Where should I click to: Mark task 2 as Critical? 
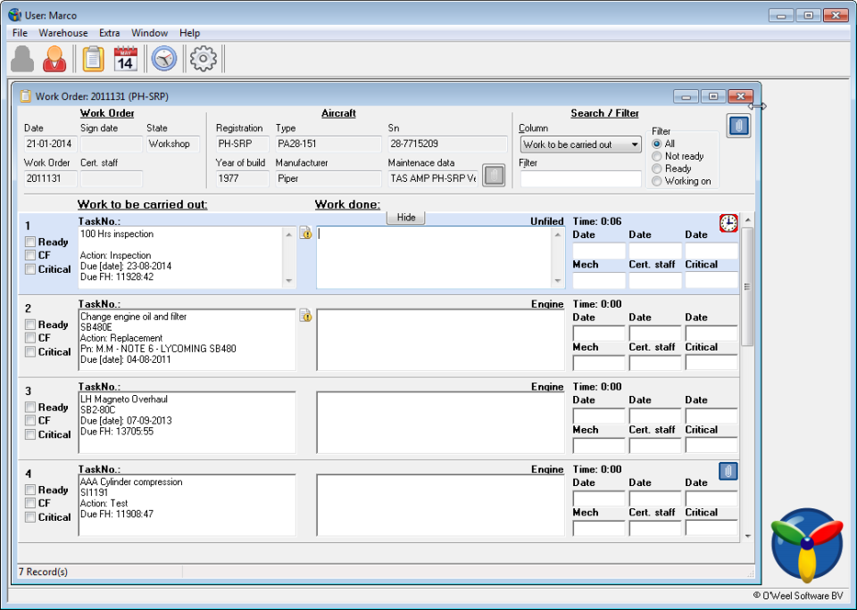click(29, 351)
